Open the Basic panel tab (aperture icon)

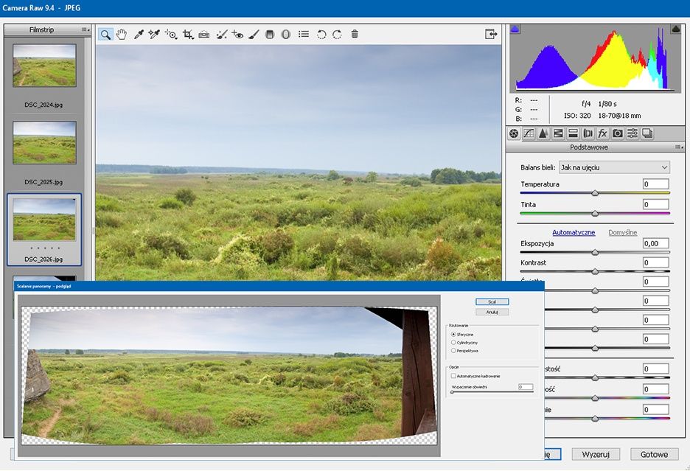coord(514,133)
